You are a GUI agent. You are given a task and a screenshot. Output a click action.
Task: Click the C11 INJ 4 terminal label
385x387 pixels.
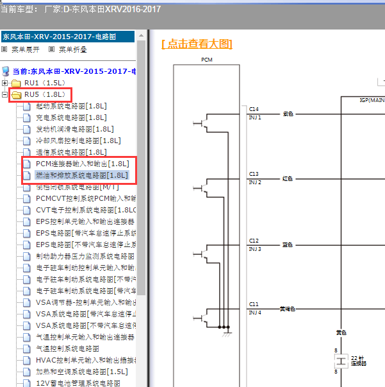click(x=255, y=308)
